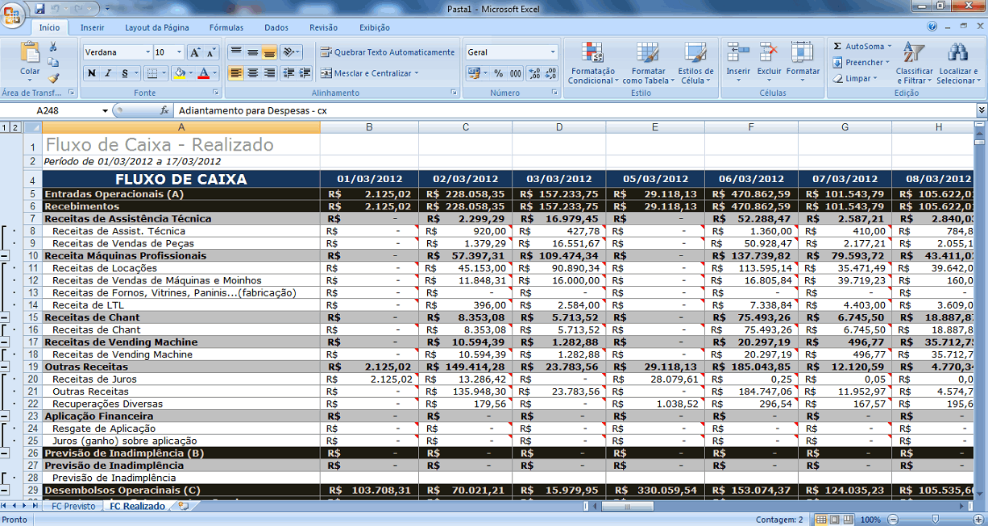Toggle Quebrar Texto Automaticamente

click(x=388, y=52)
